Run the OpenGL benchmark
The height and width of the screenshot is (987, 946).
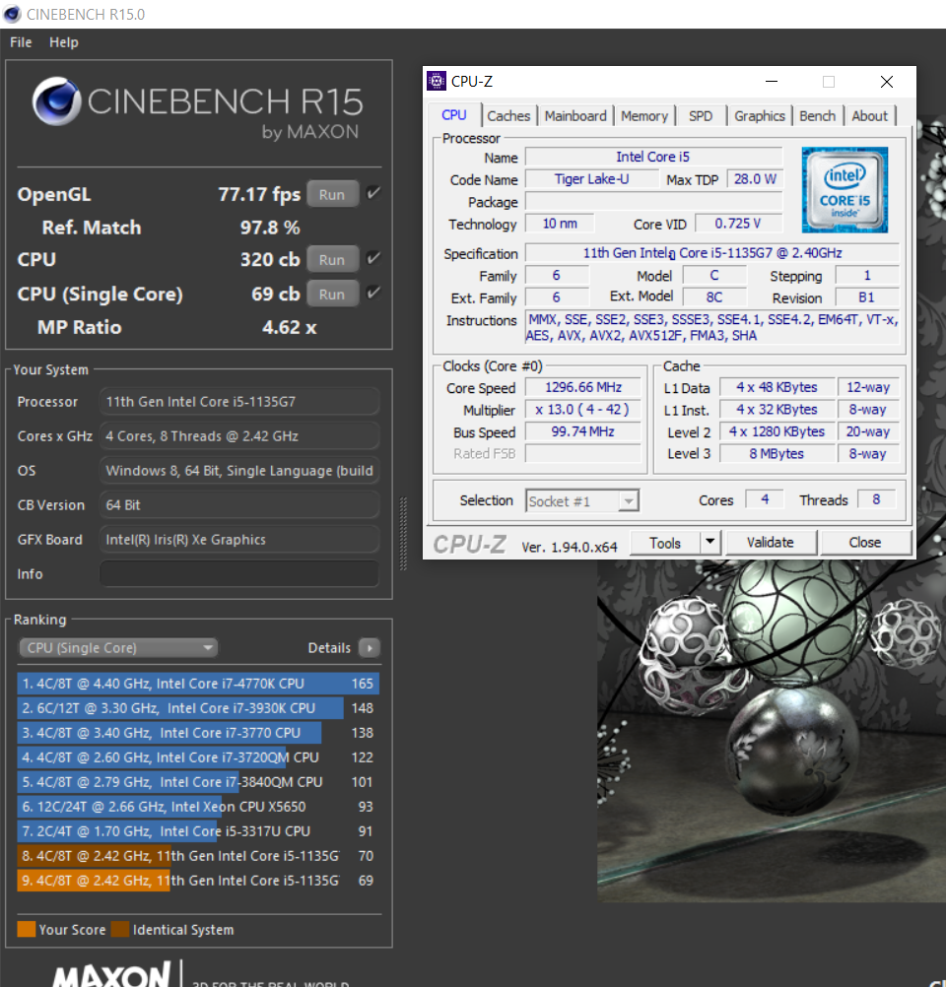(x=332, y=194)
